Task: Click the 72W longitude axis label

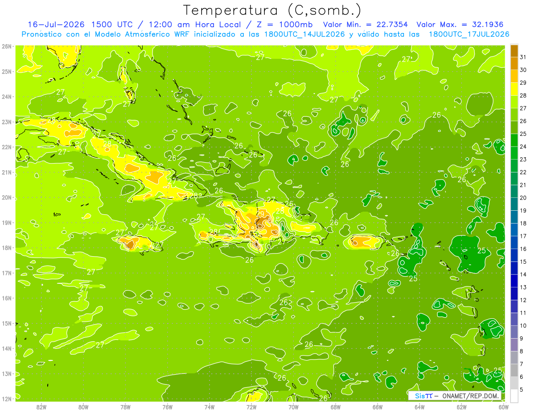Action: pos(251,407)
